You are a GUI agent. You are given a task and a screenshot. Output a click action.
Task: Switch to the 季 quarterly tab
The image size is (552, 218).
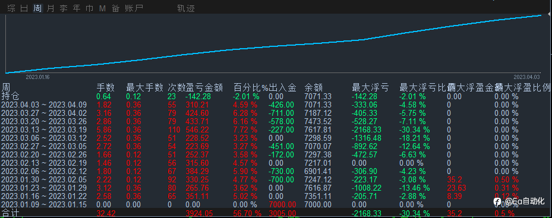coord(64,8)
